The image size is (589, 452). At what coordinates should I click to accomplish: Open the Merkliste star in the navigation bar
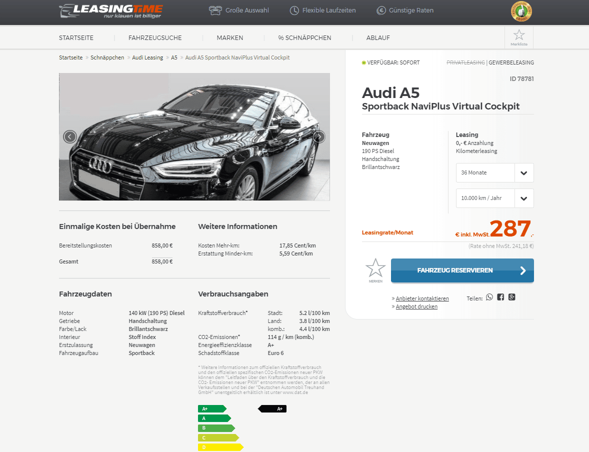point(519,37)
